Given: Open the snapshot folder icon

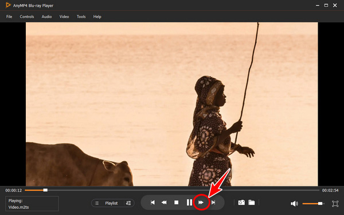Looking at the screenshot, I should click(252, 202).
